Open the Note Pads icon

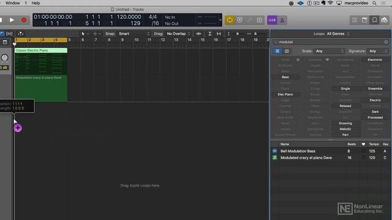pyautogui.click(x=364, y=20)
